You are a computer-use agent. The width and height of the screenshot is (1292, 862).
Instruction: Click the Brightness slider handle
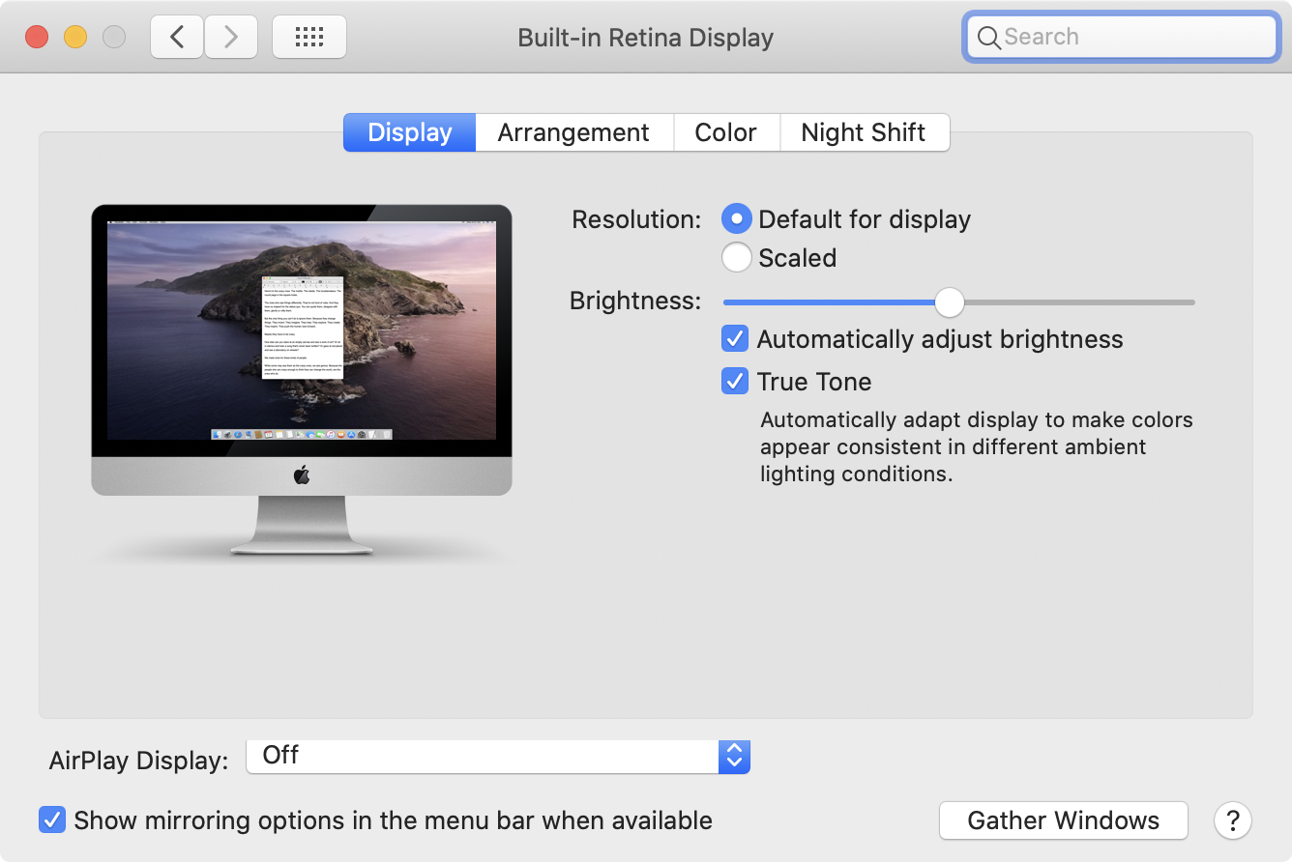(x=950, y=302)
